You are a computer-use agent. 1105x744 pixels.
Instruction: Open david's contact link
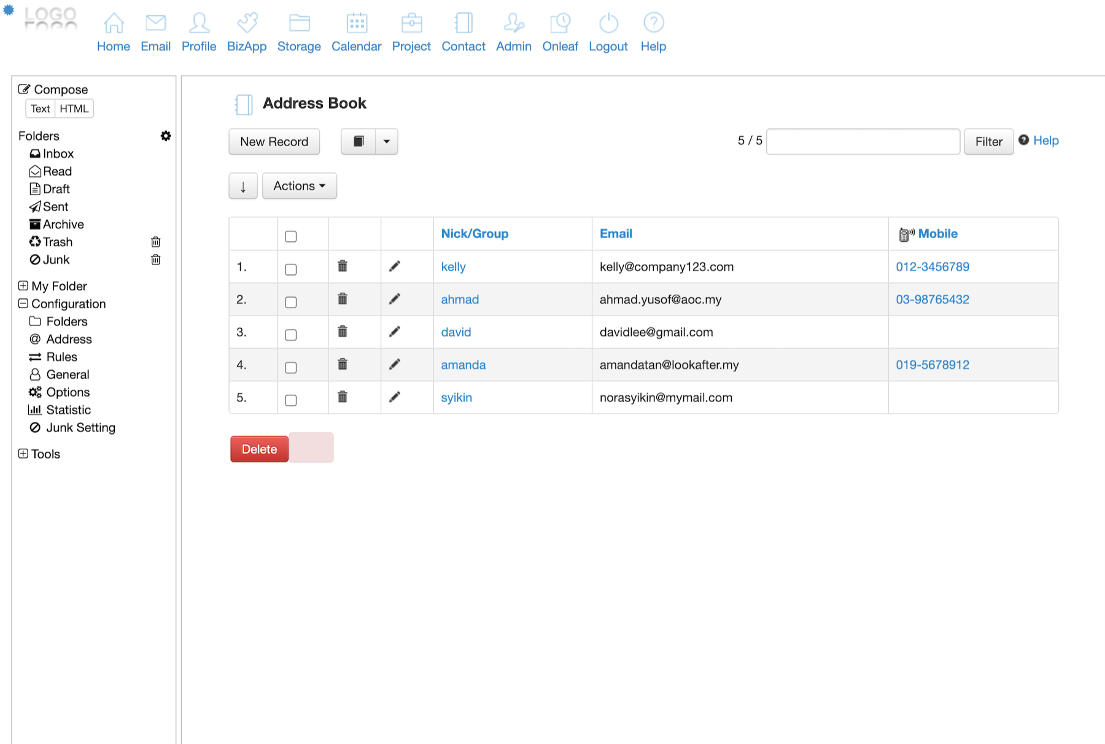point(456,332)
